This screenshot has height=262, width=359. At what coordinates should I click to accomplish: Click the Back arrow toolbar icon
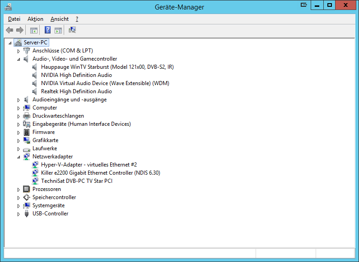[9, 30]
